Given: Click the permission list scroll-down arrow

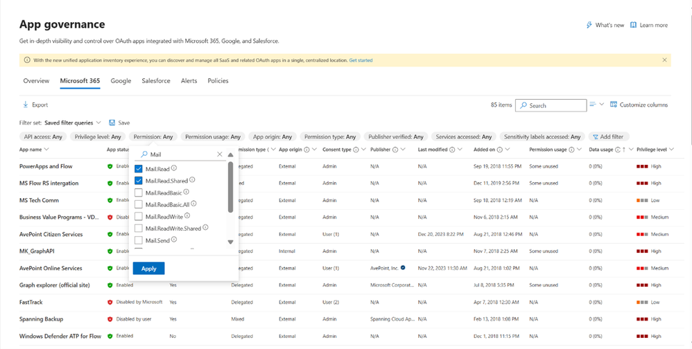Looking at the screenshot, I should pyautogui.click(x=230, y=242).
